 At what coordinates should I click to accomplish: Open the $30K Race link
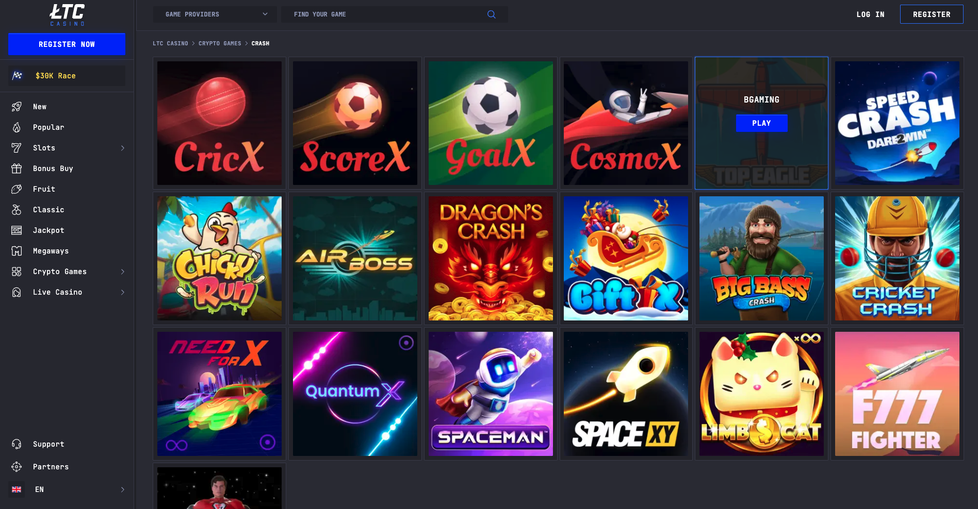67,76
